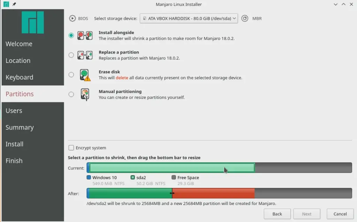Go to the Welcome step in sidebar
357x222 pixels.
pyautogui.click(x=19, y=44)
